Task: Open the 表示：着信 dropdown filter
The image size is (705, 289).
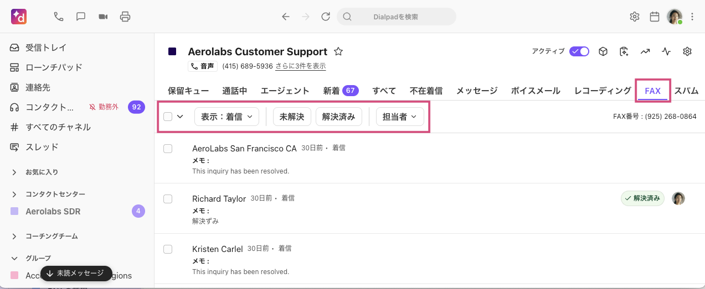Action: (x=227, y=117)
